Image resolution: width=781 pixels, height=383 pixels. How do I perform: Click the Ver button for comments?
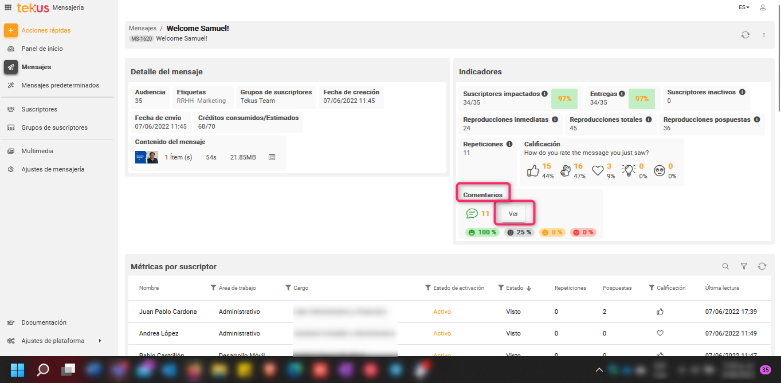(x=513, y=213)
